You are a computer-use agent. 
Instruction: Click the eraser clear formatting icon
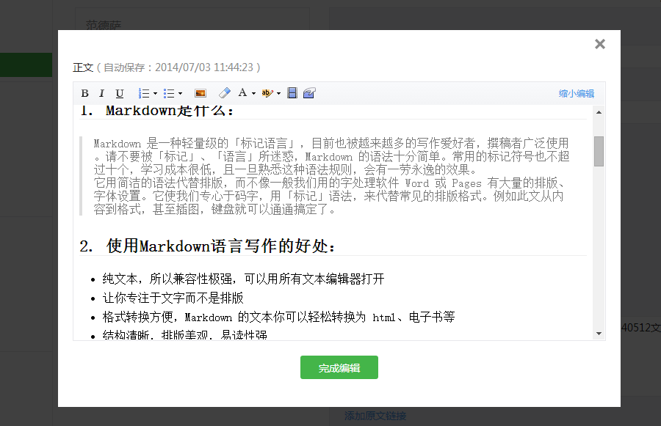tap(225, 93)
